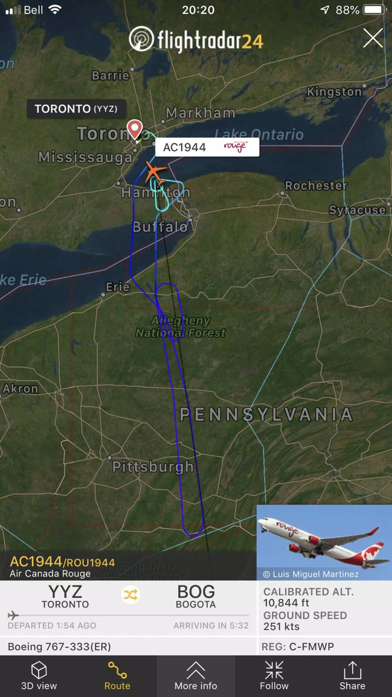Tap the flight progress bar
This screenshot has height=697, width=392.
click(x=128, y=615)
